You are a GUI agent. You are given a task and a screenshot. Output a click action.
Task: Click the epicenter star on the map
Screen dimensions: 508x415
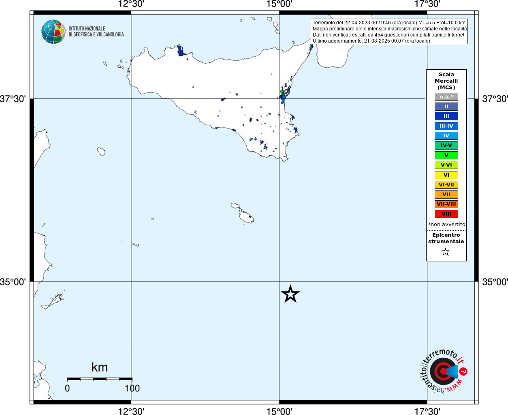point(290,294)
